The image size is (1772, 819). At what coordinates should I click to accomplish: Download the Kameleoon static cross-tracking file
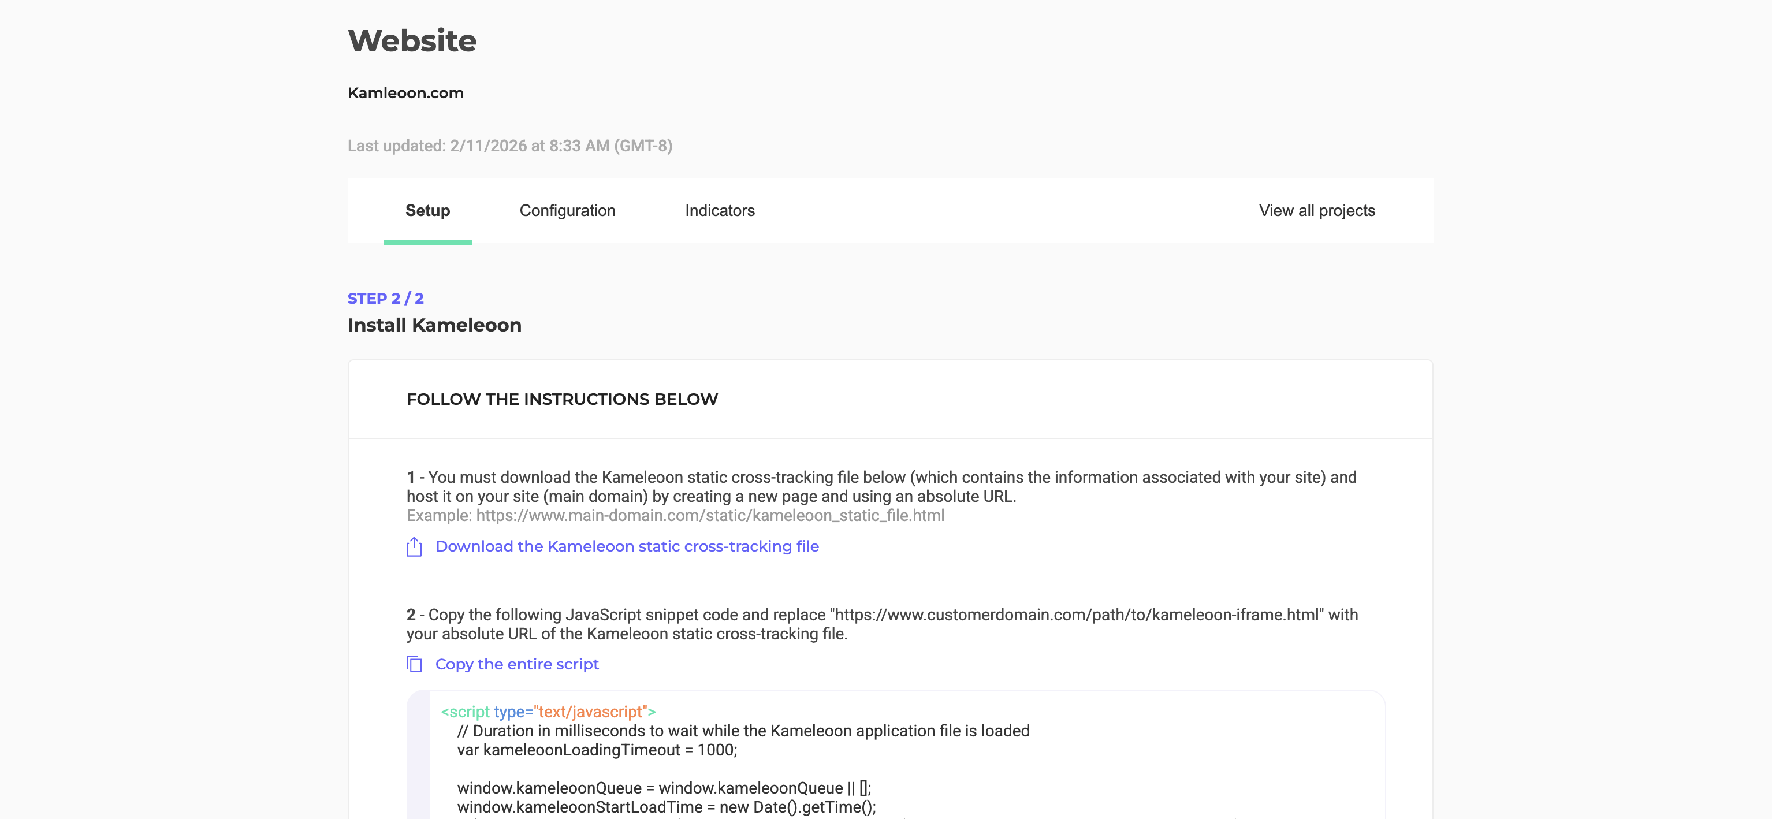click(x=627, y=546)
